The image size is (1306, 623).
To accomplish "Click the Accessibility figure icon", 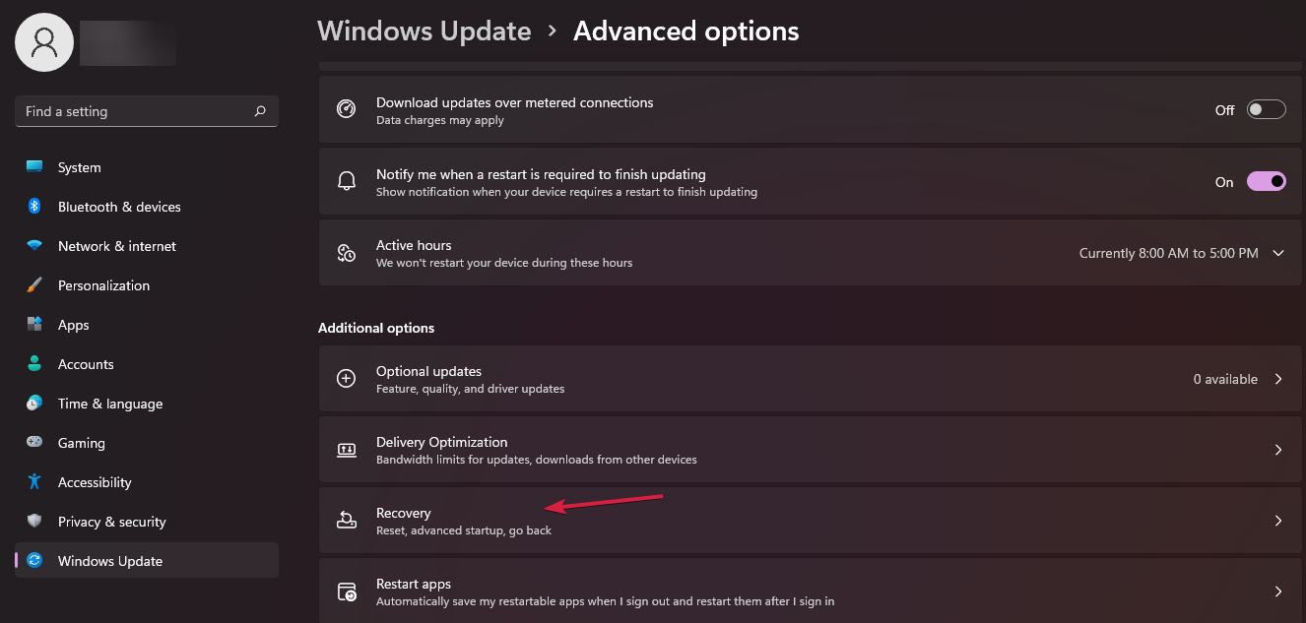I will click(34, 482).
